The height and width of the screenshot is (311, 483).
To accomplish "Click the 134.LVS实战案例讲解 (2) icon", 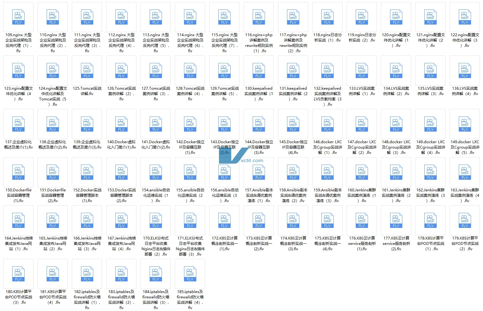I will tap(396, 71).
